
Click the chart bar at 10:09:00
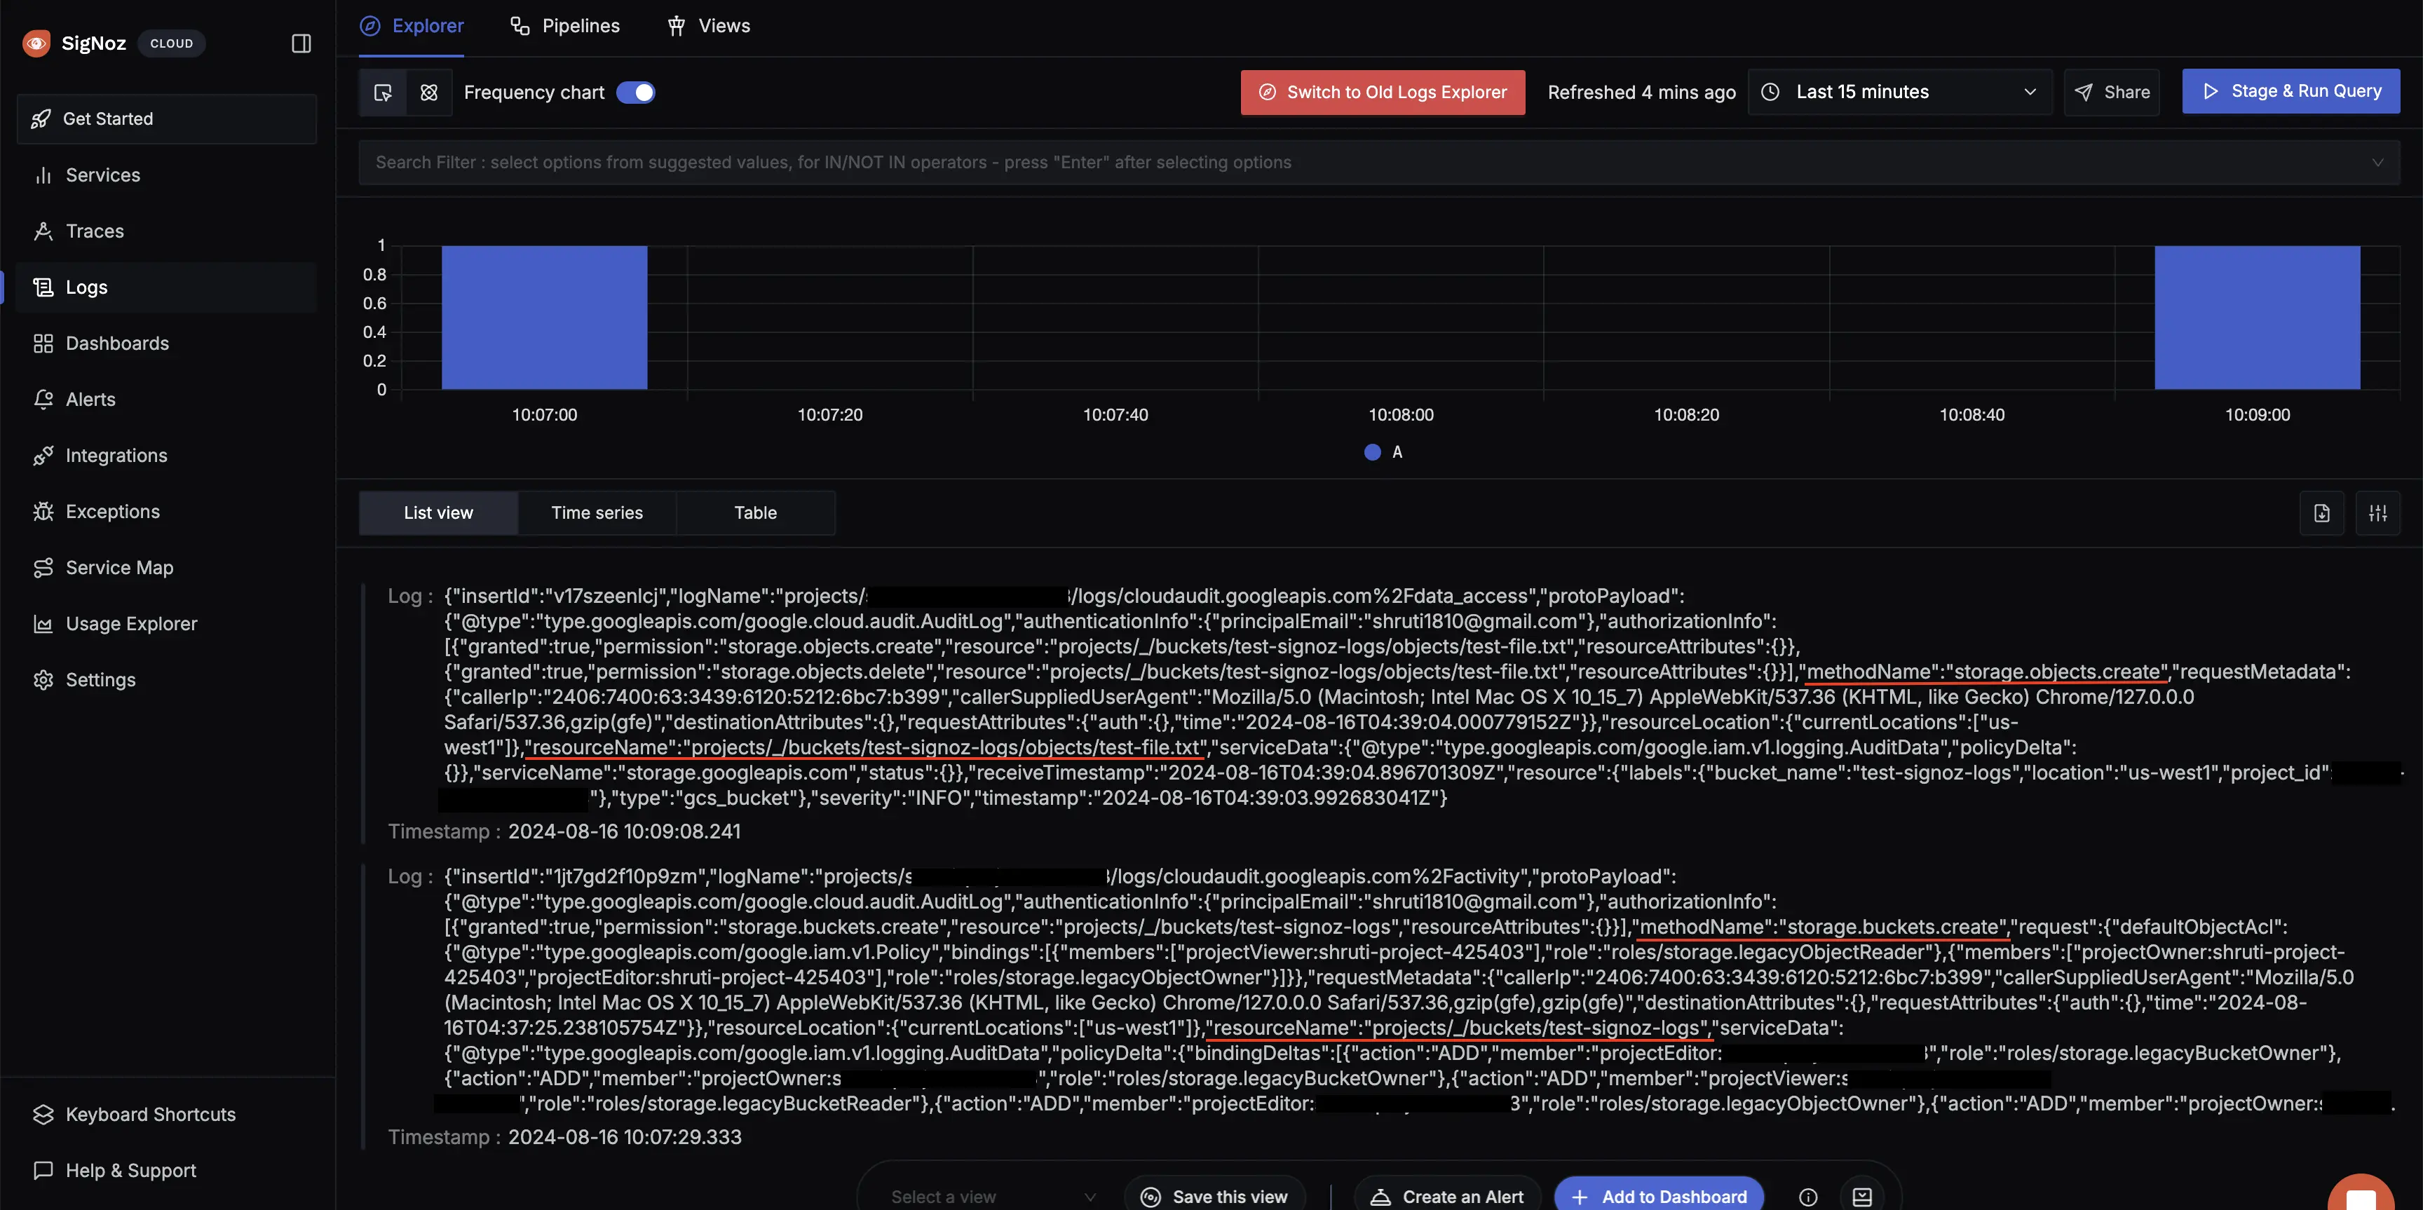coord(2258,318)
